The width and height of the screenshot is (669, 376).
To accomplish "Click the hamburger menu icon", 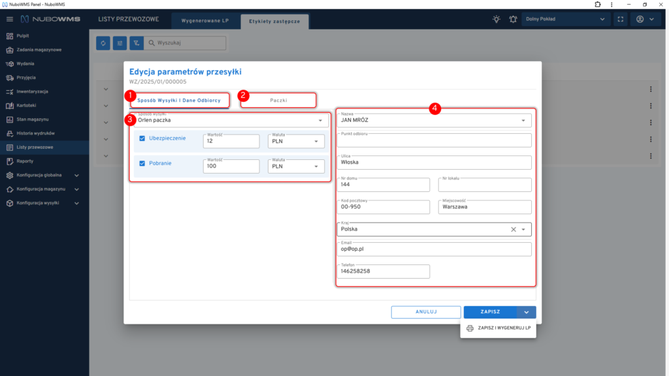I will [9, 19].
